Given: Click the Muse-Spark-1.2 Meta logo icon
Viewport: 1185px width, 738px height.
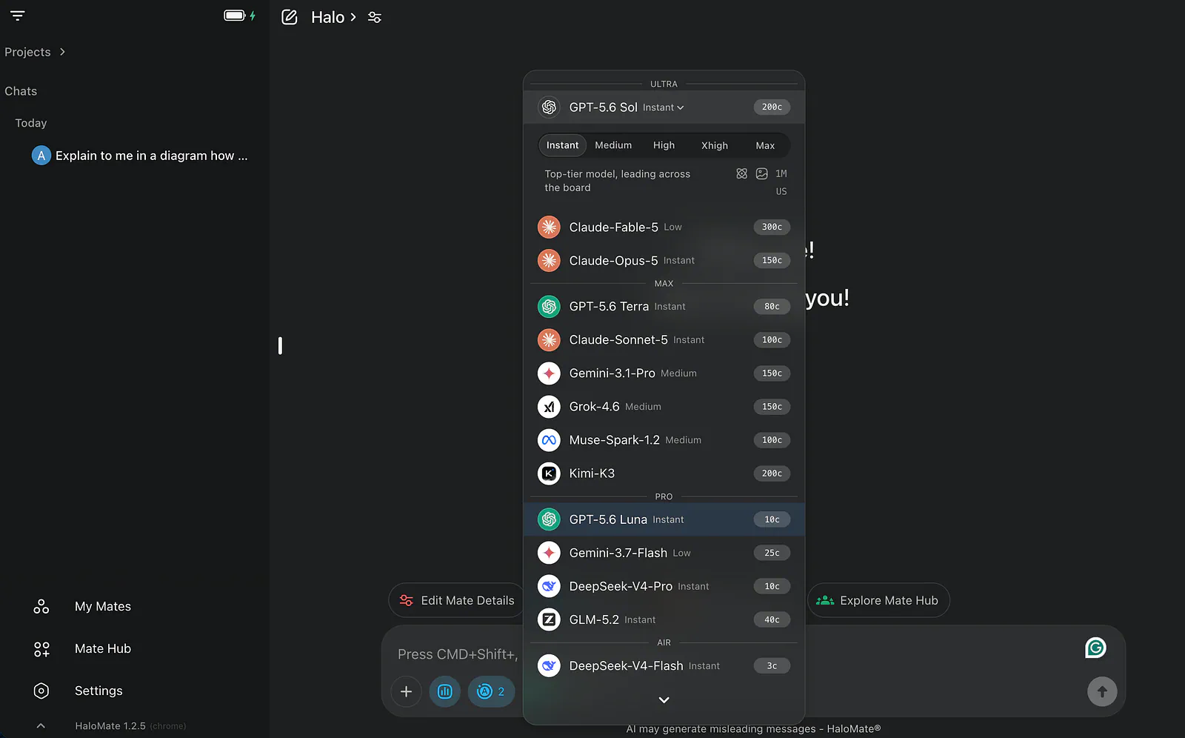Looking at the screenshot, I should coord(549,440).
